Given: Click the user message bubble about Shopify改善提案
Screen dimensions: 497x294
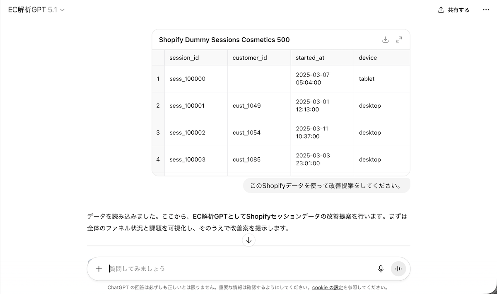Looking at the screenshot, I should click(326, 185).
